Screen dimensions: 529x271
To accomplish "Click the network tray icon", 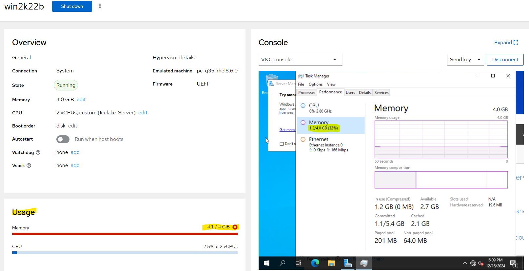I will 473,263.
